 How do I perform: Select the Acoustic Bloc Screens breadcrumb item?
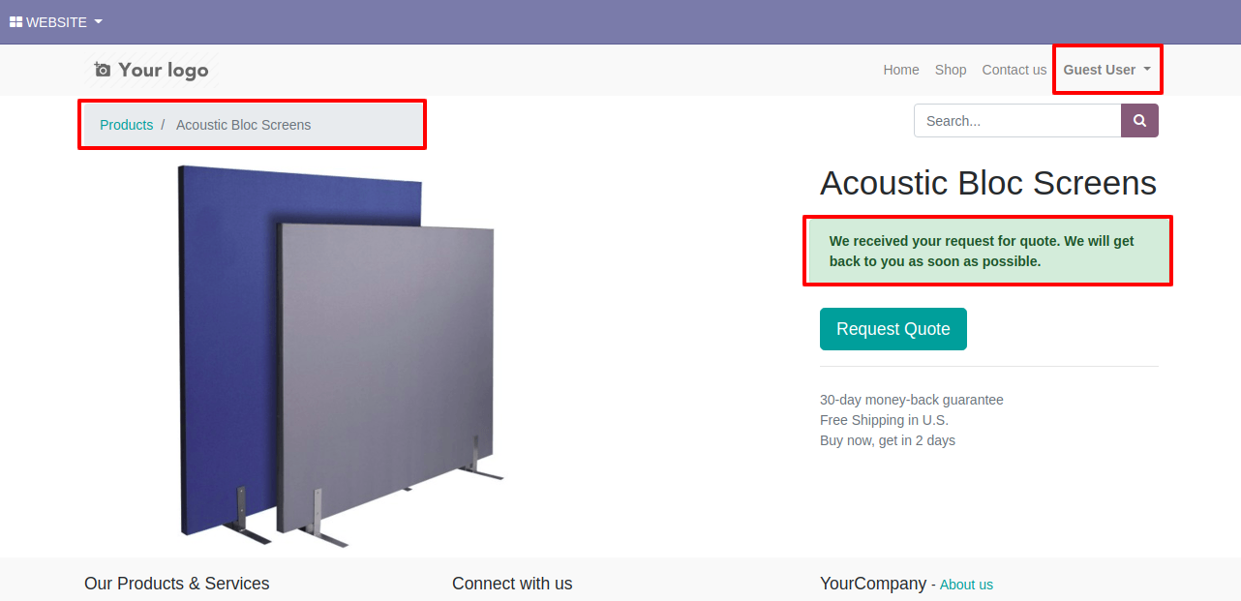point(244,125)
